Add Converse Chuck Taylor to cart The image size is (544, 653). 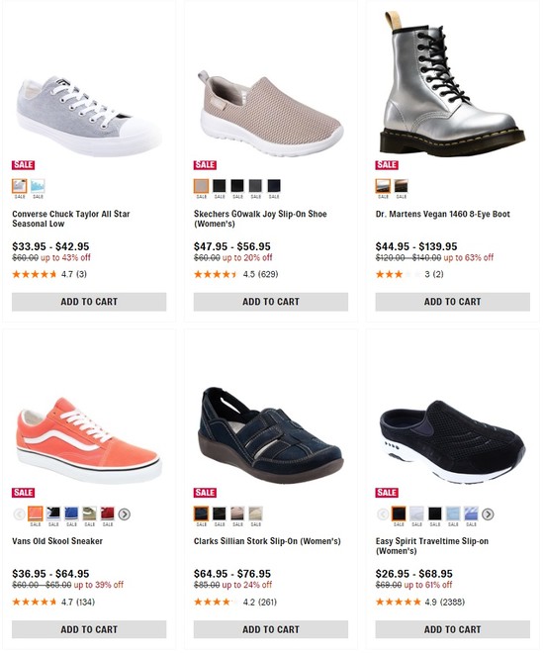89,303
